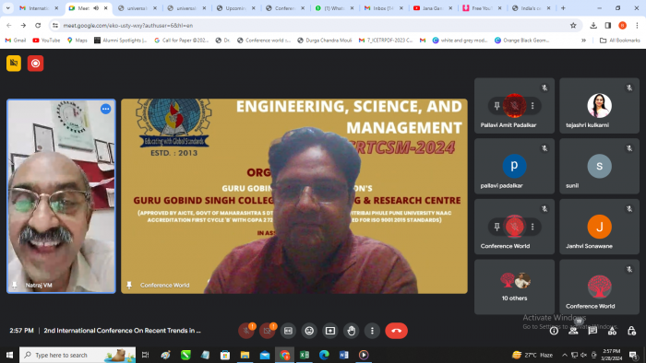The height and width of the screenshot is (363, 646).
Task: Click the red recording extension button
Action: pyautogui.click(x=35, y=64)
